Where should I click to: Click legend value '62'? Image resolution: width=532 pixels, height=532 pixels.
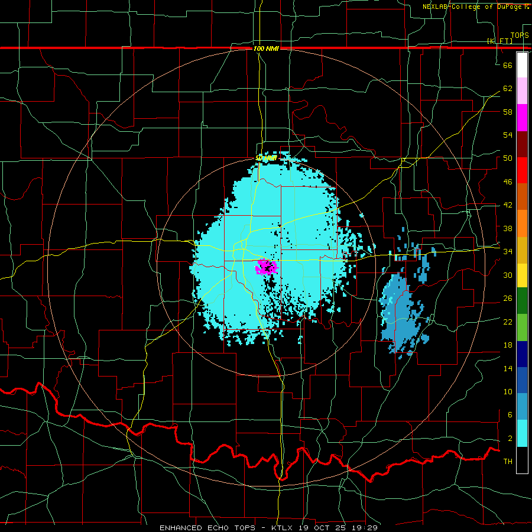point(508,88)
